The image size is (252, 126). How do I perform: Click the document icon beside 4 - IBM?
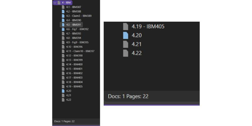tap(59, 3)
